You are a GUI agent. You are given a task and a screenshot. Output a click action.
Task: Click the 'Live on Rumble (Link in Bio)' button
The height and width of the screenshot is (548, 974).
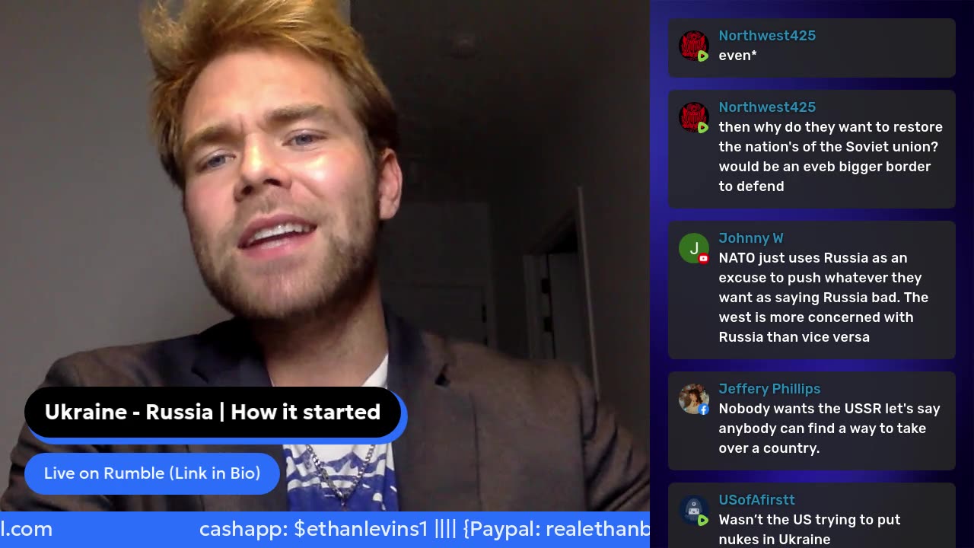tap(152, 473)
